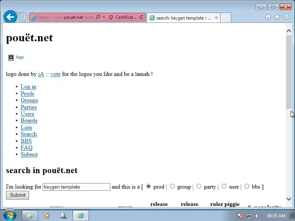This screenshot has height=221, width=295.
Task: Open the Submit navigation link
Action: (29, 154)
